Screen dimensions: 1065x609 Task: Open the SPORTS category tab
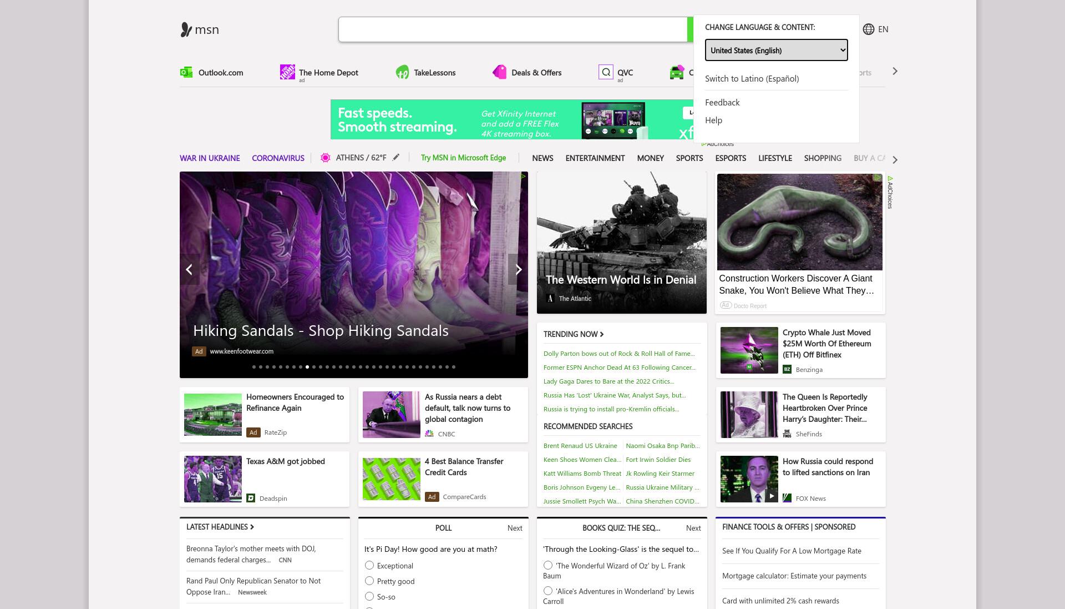(689, 158)
